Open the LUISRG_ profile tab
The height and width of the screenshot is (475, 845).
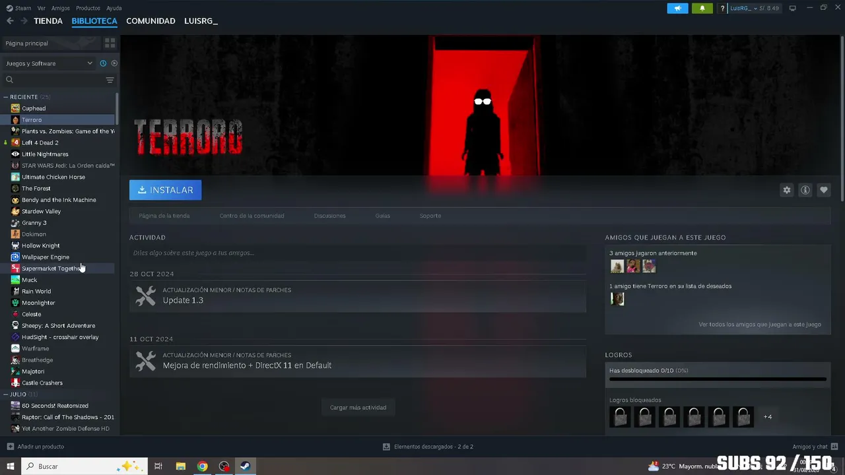tap(201, 21)
